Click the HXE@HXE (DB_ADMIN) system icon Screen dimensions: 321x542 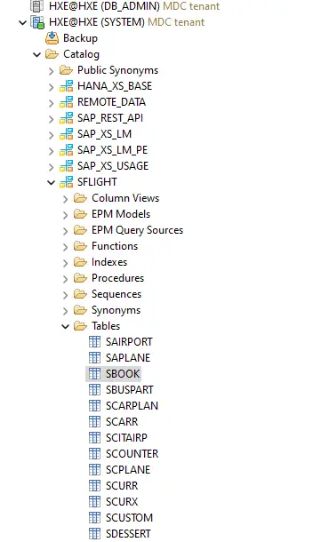(37, 5)
